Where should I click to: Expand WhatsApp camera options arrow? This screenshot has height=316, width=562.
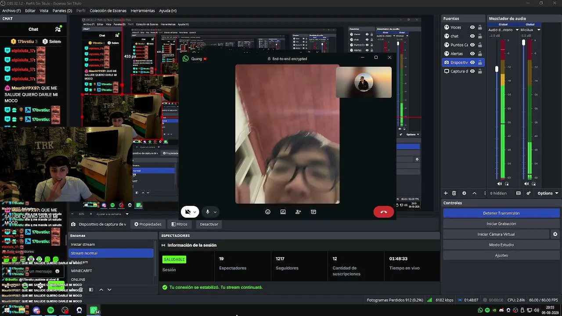[x=195, y=212]
